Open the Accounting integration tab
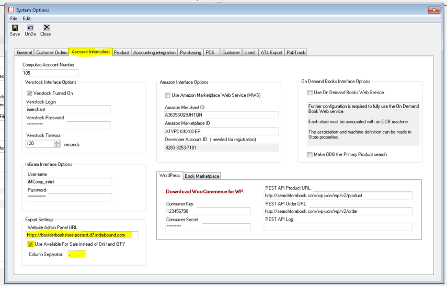The width and height of the screenshot is (447, 286). 154,52
